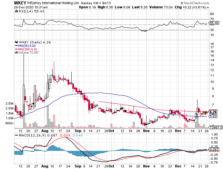Select the Volume 73.0K header value

pos(161,7)
